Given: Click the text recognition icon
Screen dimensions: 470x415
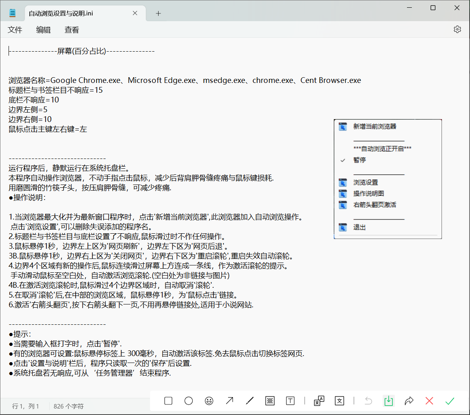Looking at the screenshot, I should pyautogui.click(x=339, y=401).
